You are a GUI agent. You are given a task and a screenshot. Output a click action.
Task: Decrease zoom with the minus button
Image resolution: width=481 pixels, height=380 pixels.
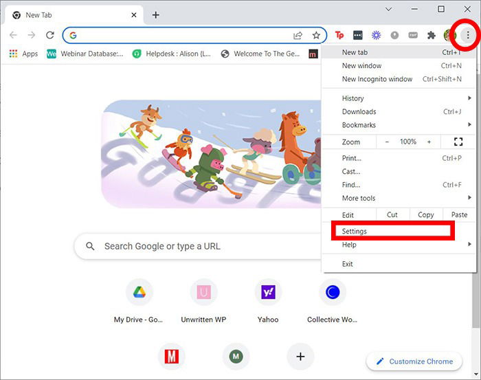click(387, 142)
